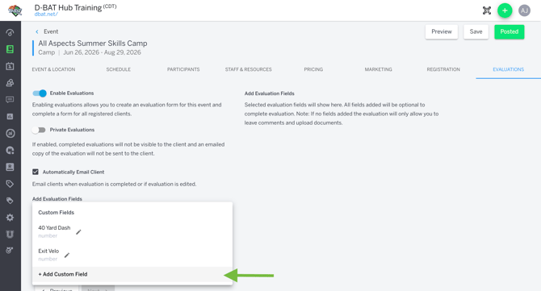The height and width of the screenshot is (291, 541).
Task: Go back using the Event chevron
Action: click(37, 31)
